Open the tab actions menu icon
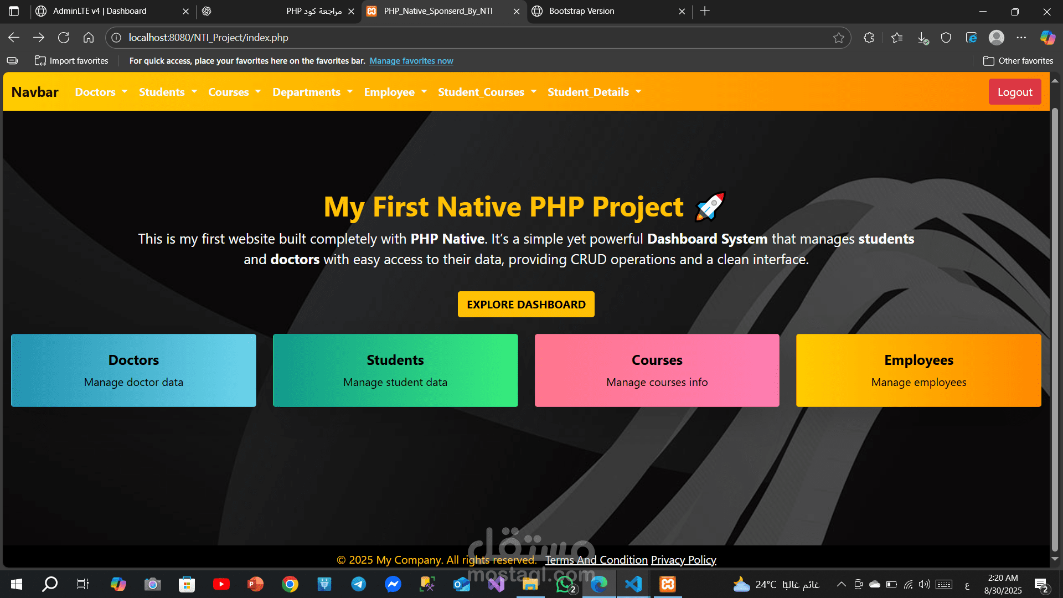The width and height of the screenshot is (1063, 598). point(14,11)
